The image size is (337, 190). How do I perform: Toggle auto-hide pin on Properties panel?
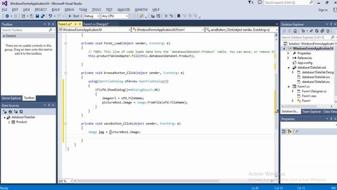[331, 119]
